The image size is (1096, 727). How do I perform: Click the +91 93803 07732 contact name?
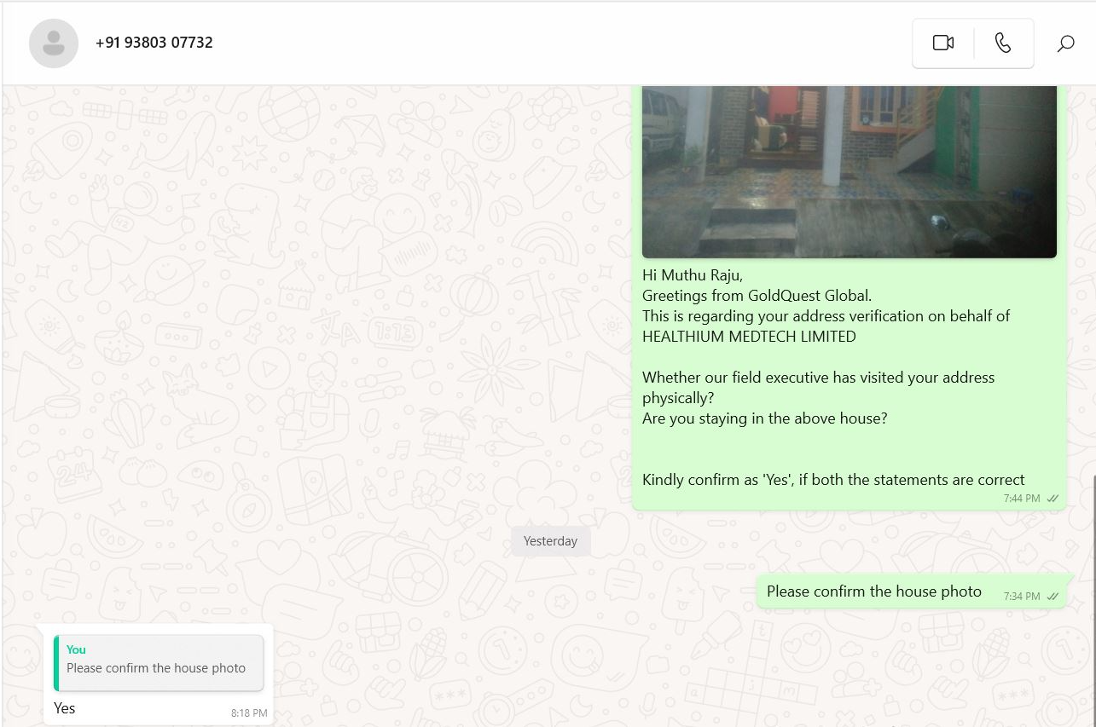pos(154,43)
